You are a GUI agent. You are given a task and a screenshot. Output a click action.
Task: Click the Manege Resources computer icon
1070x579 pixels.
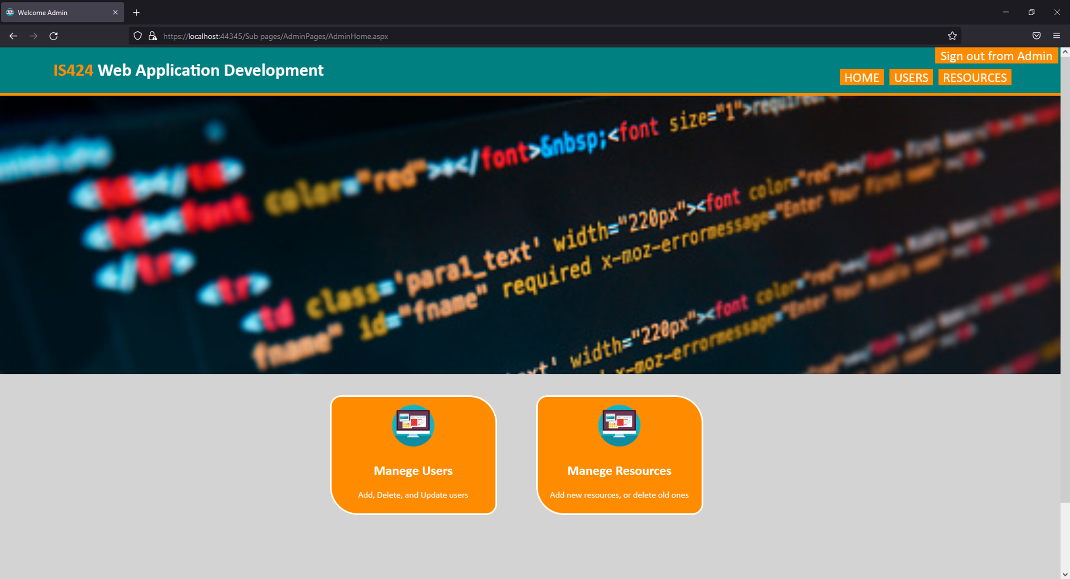point(619,425)
